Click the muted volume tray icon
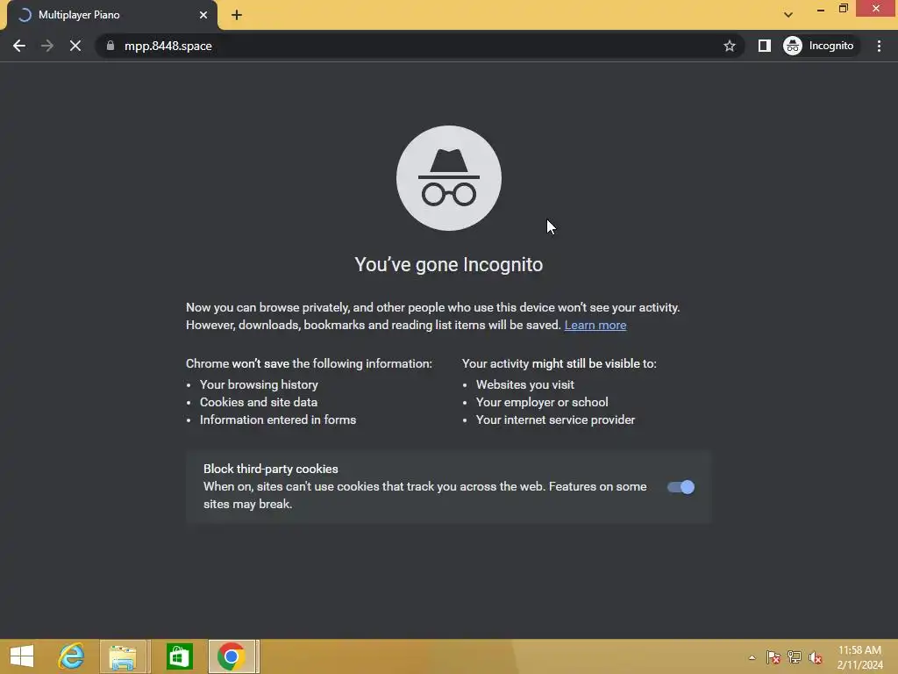 tap(816, 657)
